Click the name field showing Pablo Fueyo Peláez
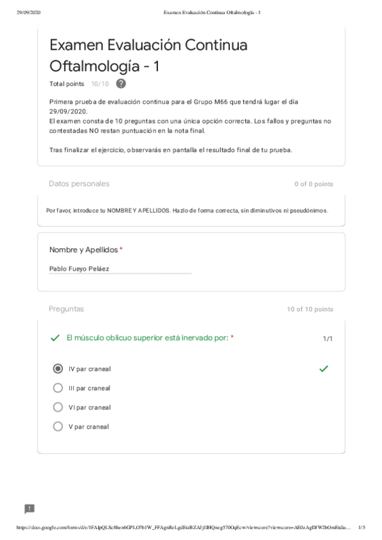The image size is (382, 540). click(80, 268)
